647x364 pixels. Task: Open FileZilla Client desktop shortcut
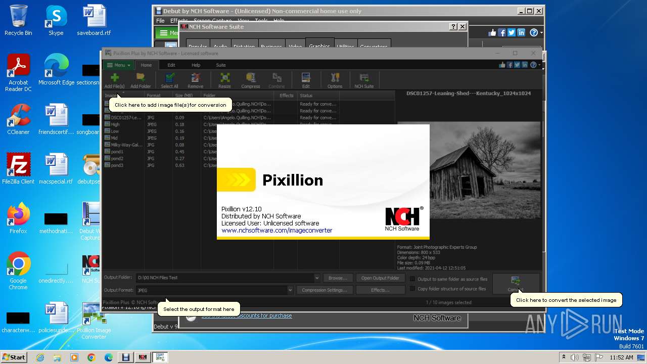18,169
